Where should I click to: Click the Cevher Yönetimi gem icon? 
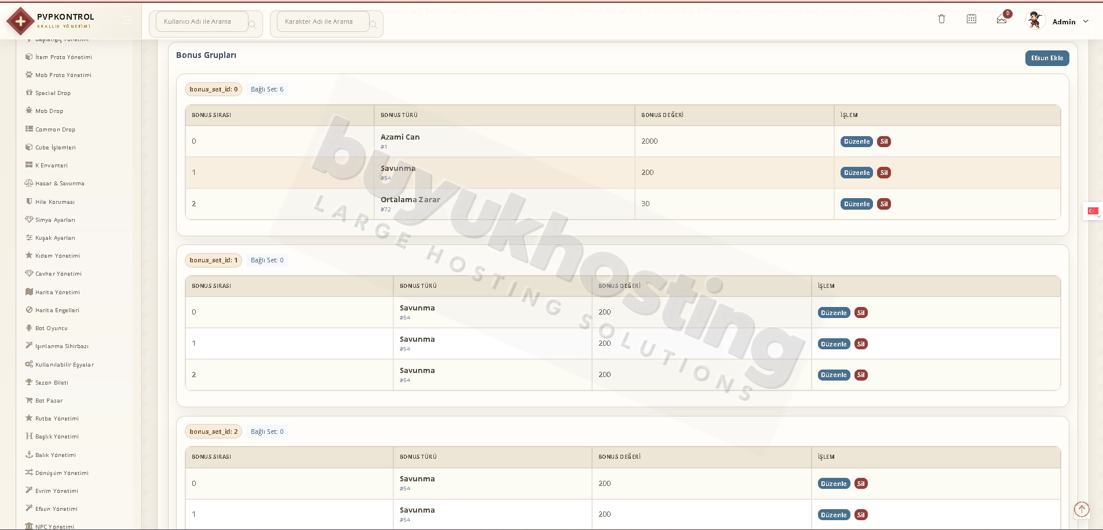pos(29,273)
